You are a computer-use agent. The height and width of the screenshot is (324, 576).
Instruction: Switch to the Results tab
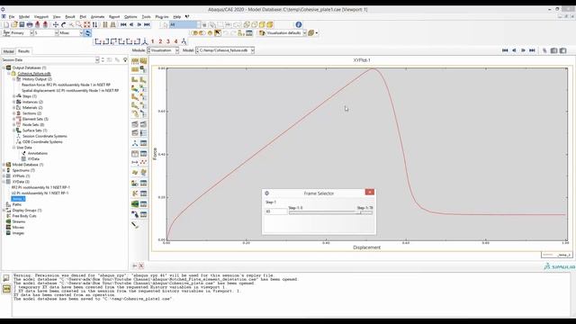[x=23, y=51]
